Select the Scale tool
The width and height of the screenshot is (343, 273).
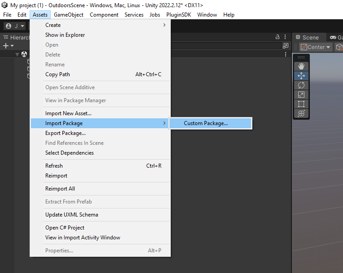pos(301,95)
